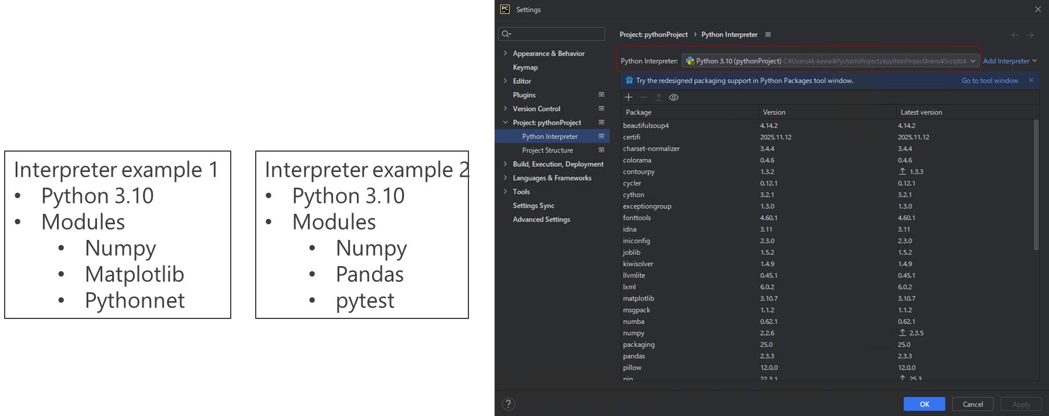The height and width of the screenshot is (416, 1049).
Task: Select the matplotlib package row
Action: click(828, 299)
